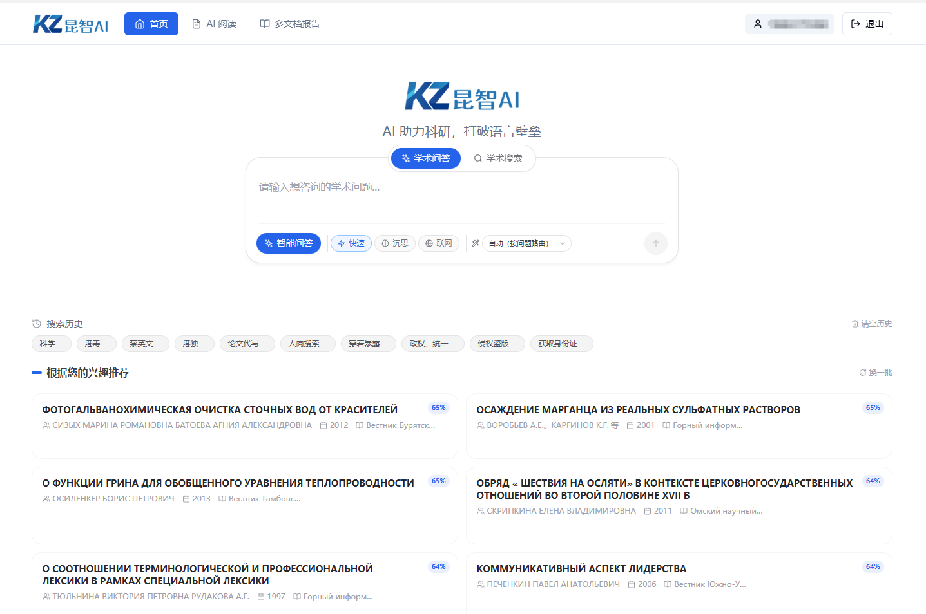Click 65% badge on ФОТОГАЛЬВАНОХИМИЧЕСКАЯ card
The height and width of the screenshot is (614, 926).
[439, 408]
